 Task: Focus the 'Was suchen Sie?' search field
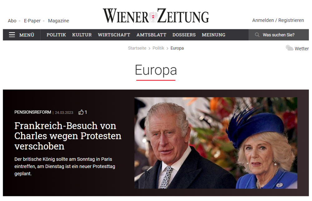coord(279,35)
